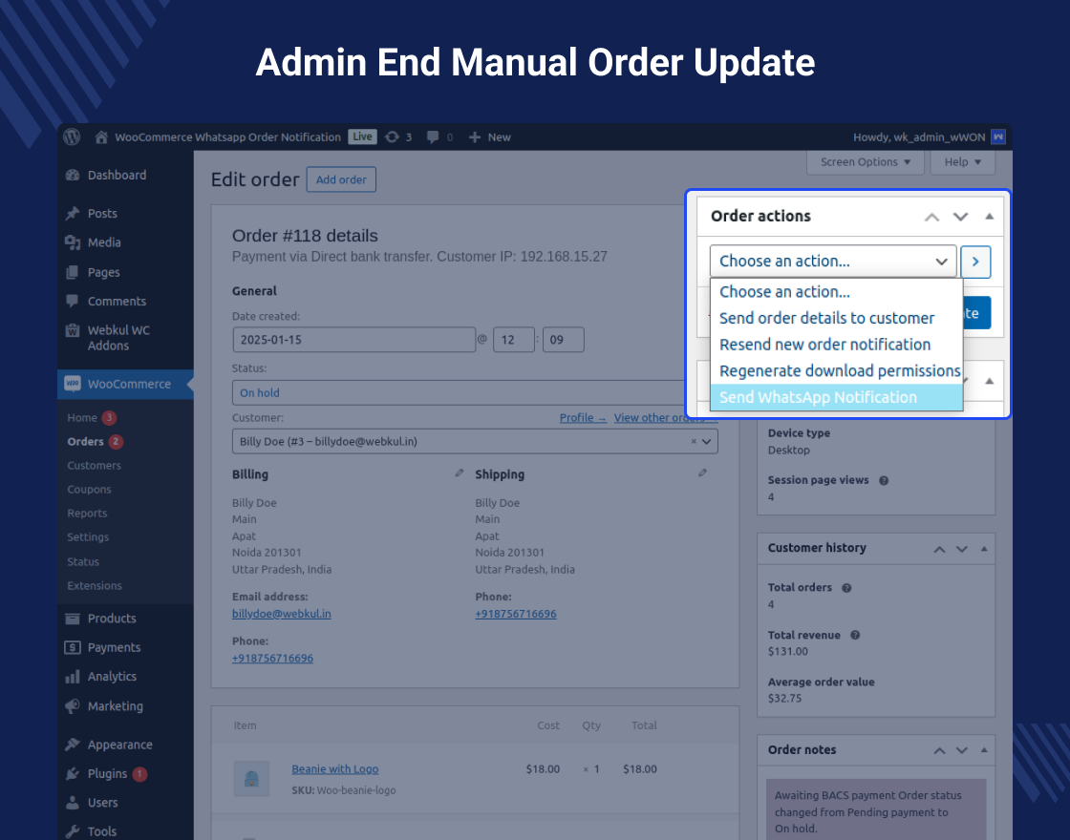The width and height of the screenshot is (1070, 840).
Task: Click the Plugins plug icon
Action: tap(73, 774)
